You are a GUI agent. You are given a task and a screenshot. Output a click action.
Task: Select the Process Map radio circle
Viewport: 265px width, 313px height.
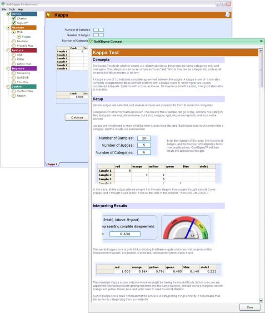(x=14, y=46)
